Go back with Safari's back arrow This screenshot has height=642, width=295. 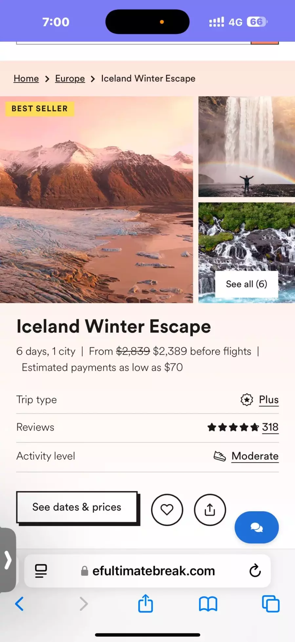20,604
